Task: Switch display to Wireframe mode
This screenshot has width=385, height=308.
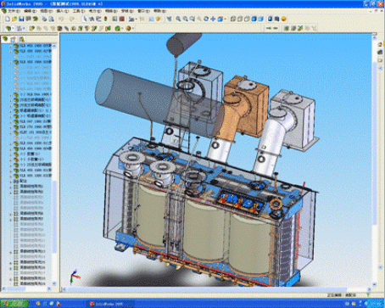Action: tap(232, 19)
